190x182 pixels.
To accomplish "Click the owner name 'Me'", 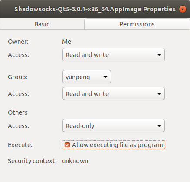I will [x=66, y=42].
